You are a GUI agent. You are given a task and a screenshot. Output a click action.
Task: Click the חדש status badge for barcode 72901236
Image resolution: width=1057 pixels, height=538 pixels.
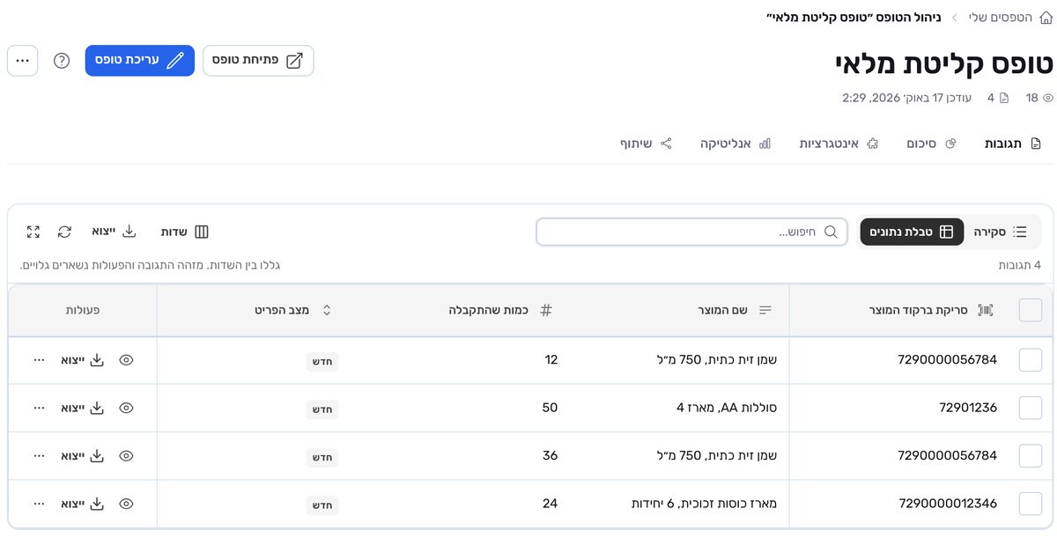click(x=322, y=409)
